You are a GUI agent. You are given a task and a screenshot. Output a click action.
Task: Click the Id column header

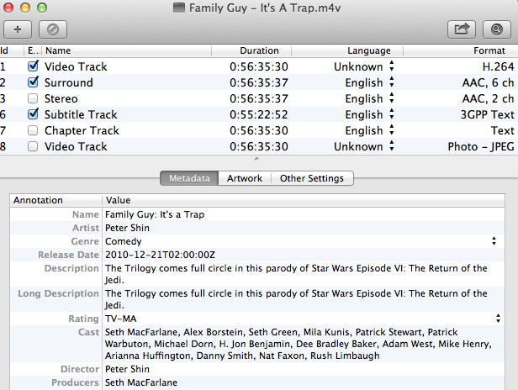(12, 50)
